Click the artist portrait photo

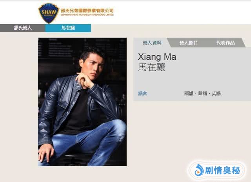point(82,102)
